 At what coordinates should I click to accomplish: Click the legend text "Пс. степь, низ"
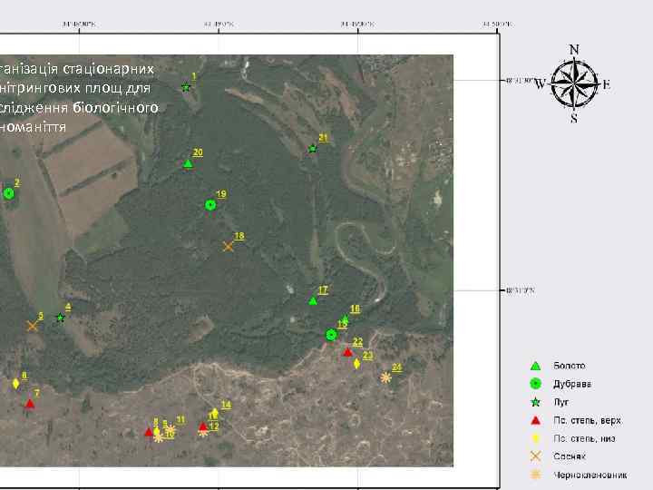coord(584,438)
